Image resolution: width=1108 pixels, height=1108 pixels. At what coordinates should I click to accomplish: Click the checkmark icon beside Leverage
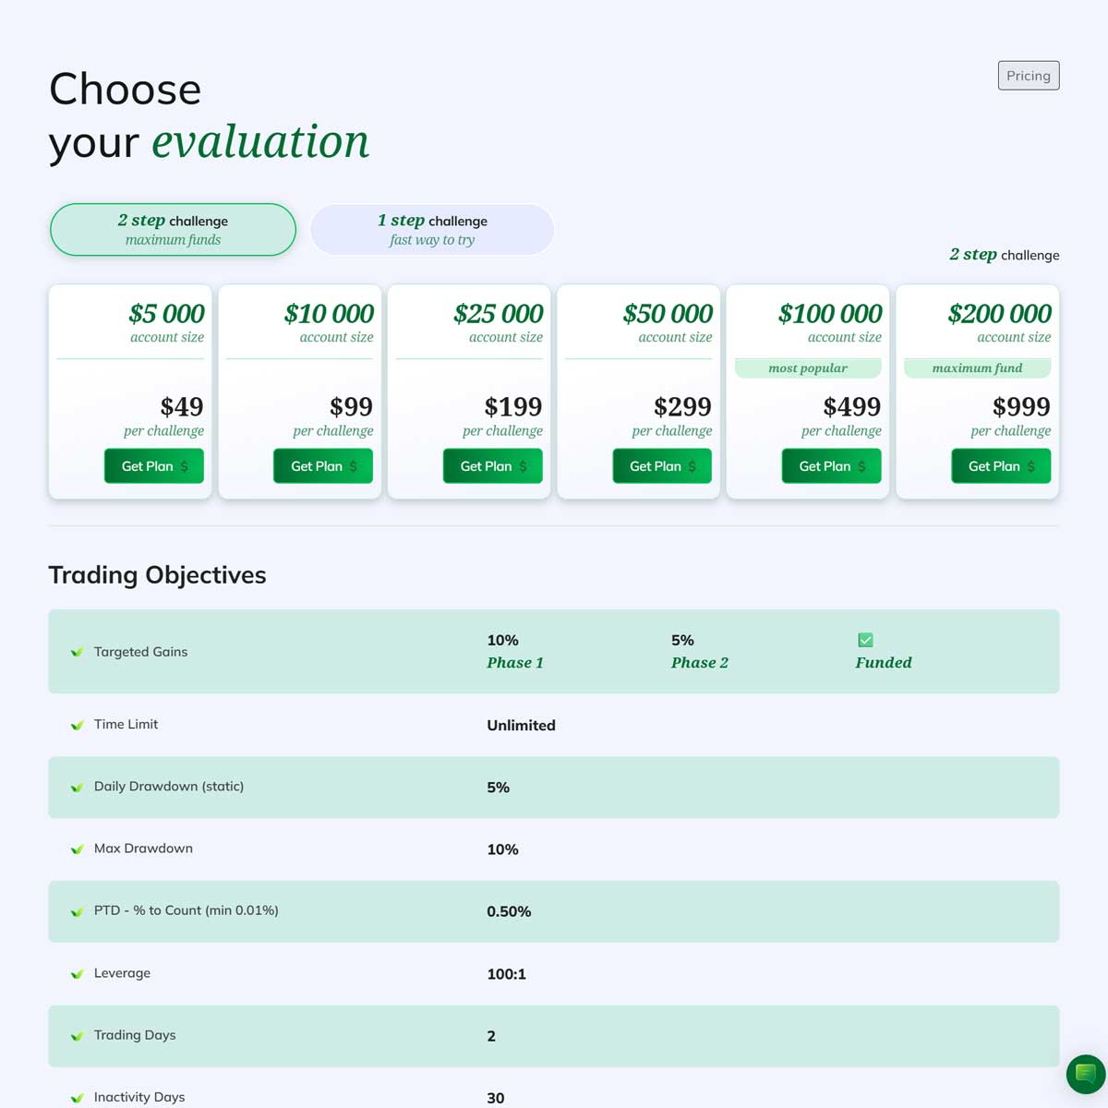[x=78, y=974]
